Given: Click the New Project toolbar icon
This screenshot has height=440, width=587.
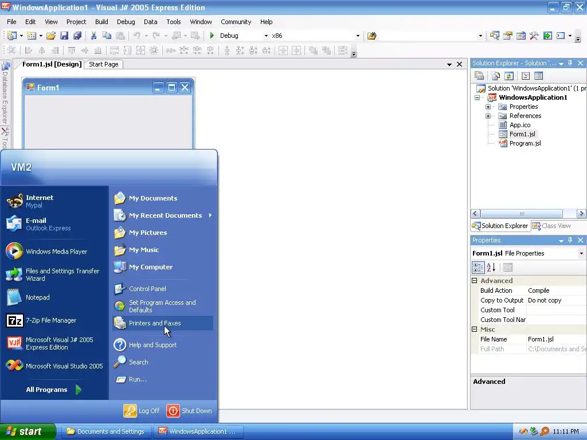Looking at the screenshot, I should 12,36.
